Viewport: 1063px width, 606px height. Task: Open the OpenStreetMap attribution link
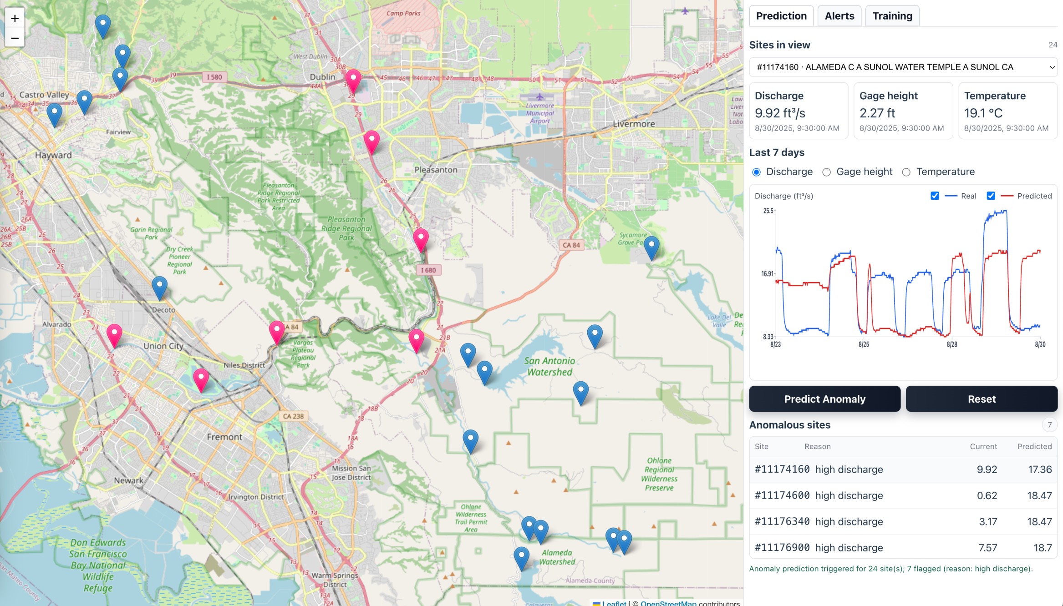(x=668, y=603)
